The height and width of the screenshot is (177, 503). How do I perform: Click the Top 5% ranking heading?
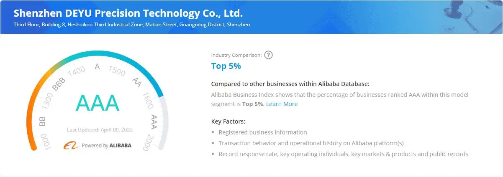(226, 66)
